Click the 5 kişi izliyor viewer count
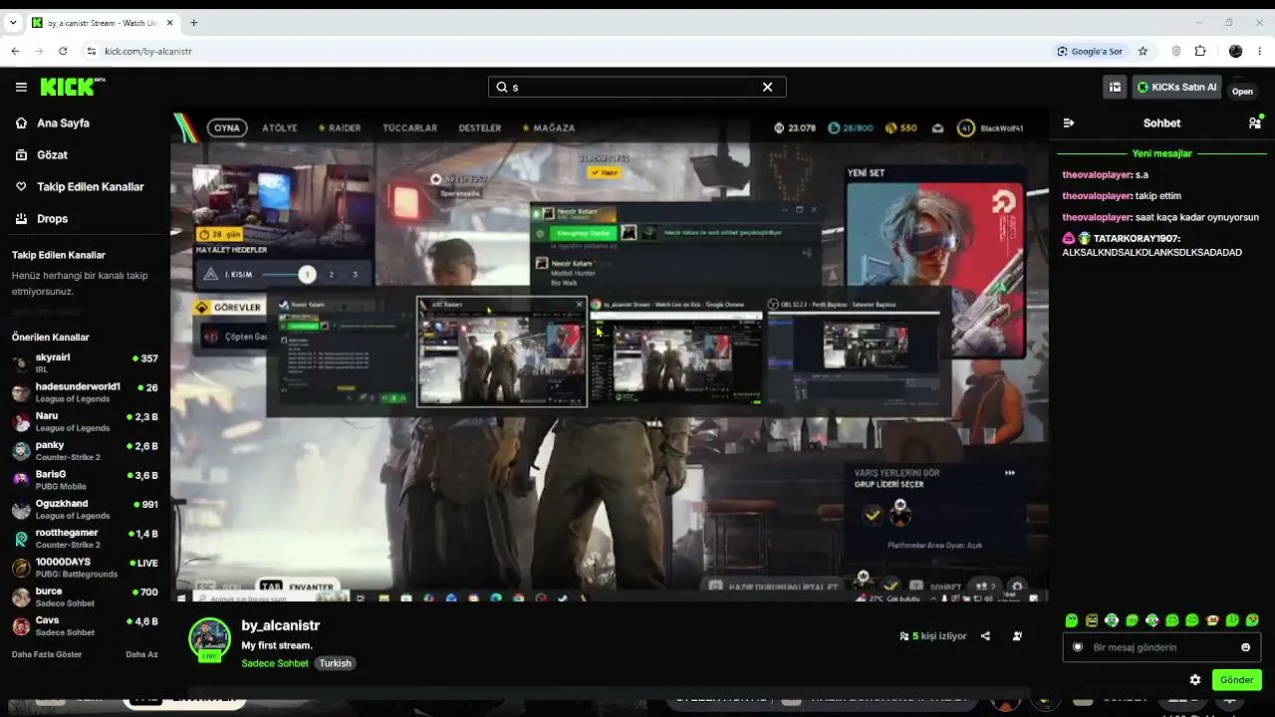Image resolution: width=1275 pixels, height=717 pixels. click(x=932, y=636)
